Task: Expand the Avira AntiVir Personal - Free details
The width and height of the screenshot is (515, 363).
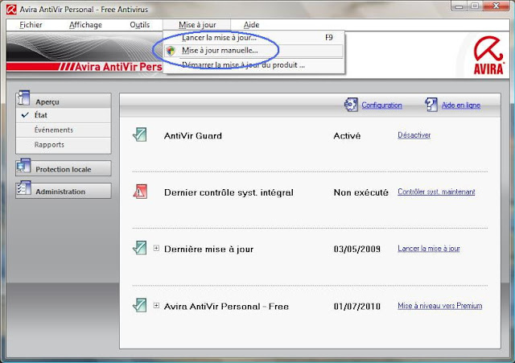Action: pyautogui.click(x=156, y=306)
